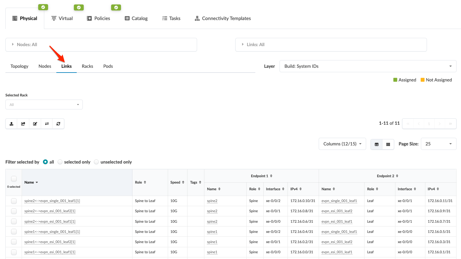Open the Layer 'Build: System IDs' dropdown

[368, 66]
